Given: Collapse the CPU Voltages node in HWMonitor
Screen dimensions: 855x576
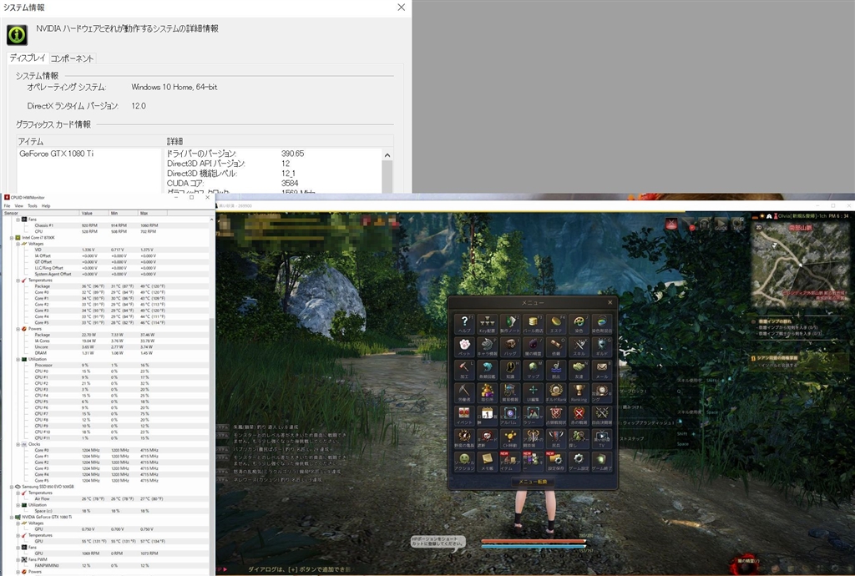Looking at the screenshot, I should pos(18,244).
